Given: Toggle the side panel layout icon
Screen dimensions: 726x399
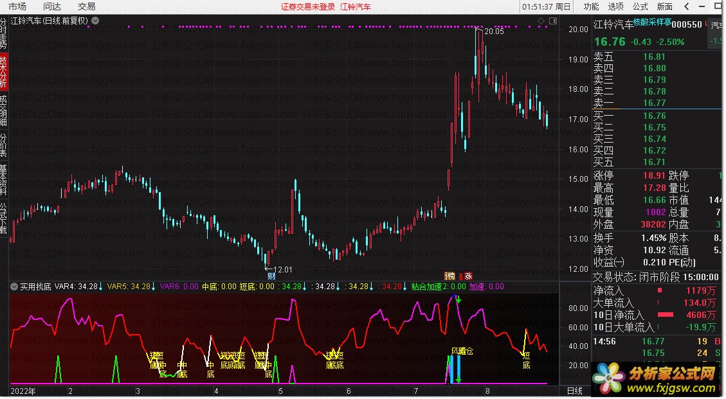Looking at the screenshot, I should point(553,21).
